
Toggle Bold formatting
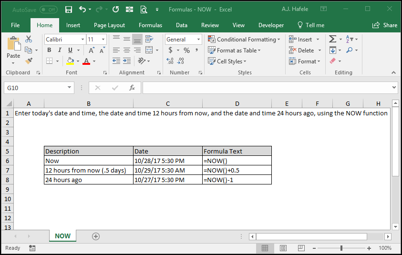coord(49,50)
